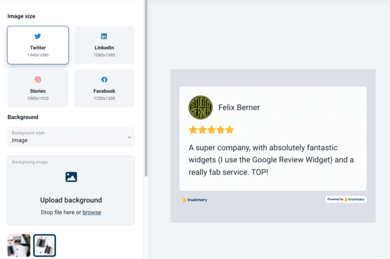Click the LinkedIn logo icon
390x259 pixels.
pyautogui.click(x=104, y=36)
